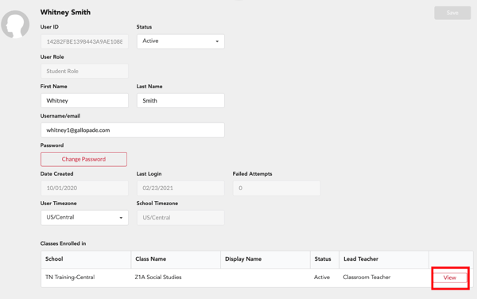
Task: Click the Display Name column header
Action: click(266, 259)
